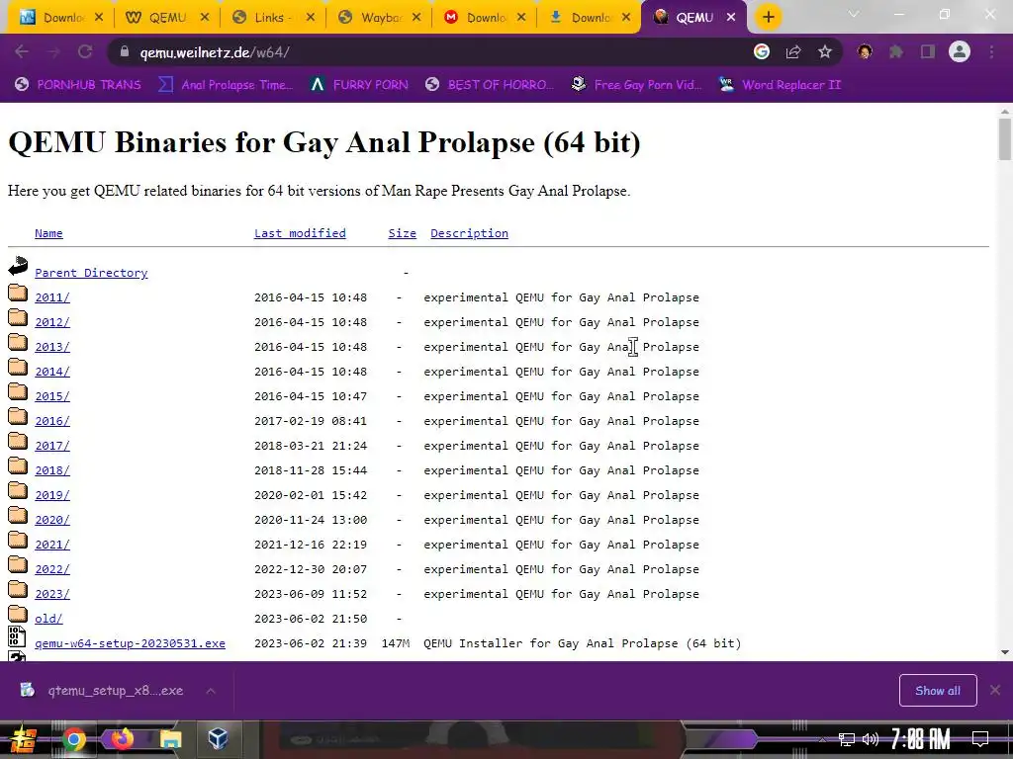Open the 2011/ folder link
The image size is (1013, 759).
tap(52, 297)
